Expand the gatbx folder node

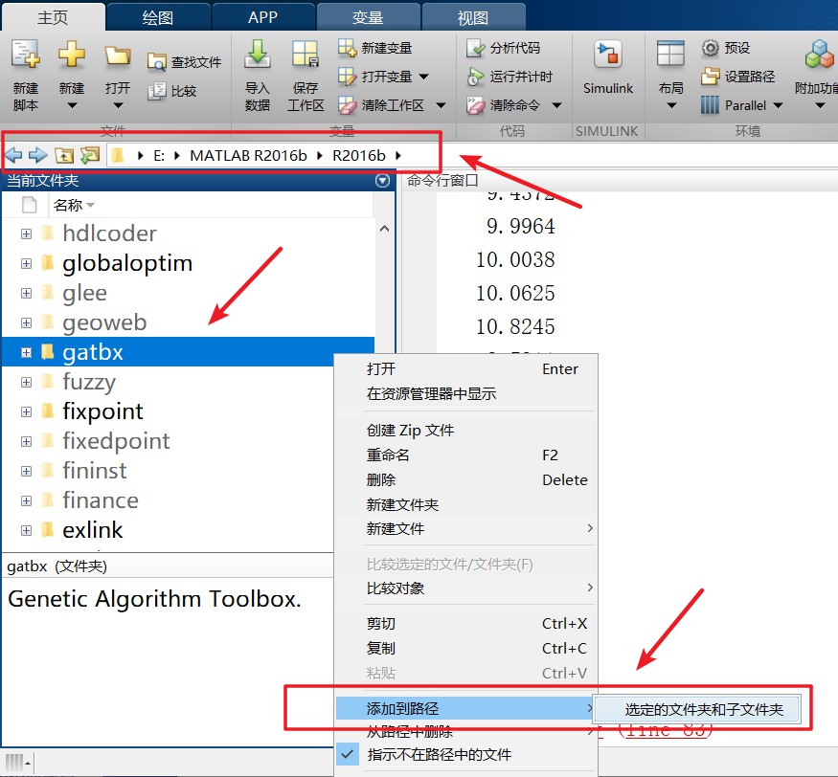coord(26,352)
